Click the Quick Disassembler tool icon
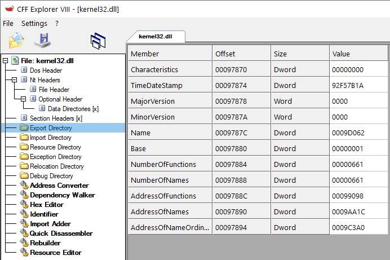 point(24,233)
